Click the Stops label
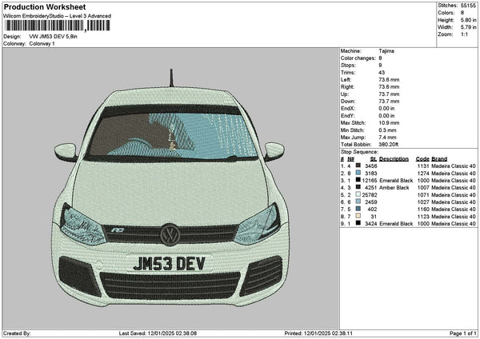480x339 pixels. (x=348, y=66)
